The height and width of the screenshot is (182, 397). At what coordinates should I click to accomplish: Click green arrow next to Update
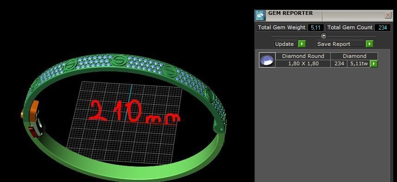[x=302, y=44]
